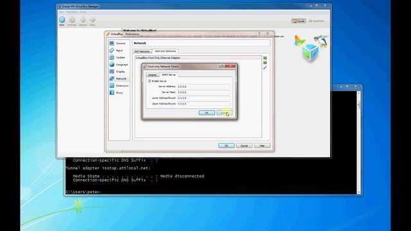411x231 pixels.
Task: Open the Help menu in VirtualBox Manager
Action: pyautogui.click(x=83, y=12)
